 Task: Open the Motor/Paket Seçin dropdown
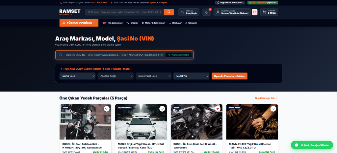pos(153,76)
